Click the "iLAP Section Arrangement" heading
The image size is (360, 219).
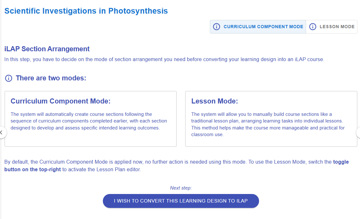coord(47,49)
